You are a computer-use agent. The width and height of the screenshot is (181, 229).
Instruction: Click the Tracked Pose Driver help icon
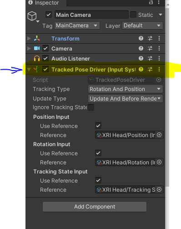[141, 69]
